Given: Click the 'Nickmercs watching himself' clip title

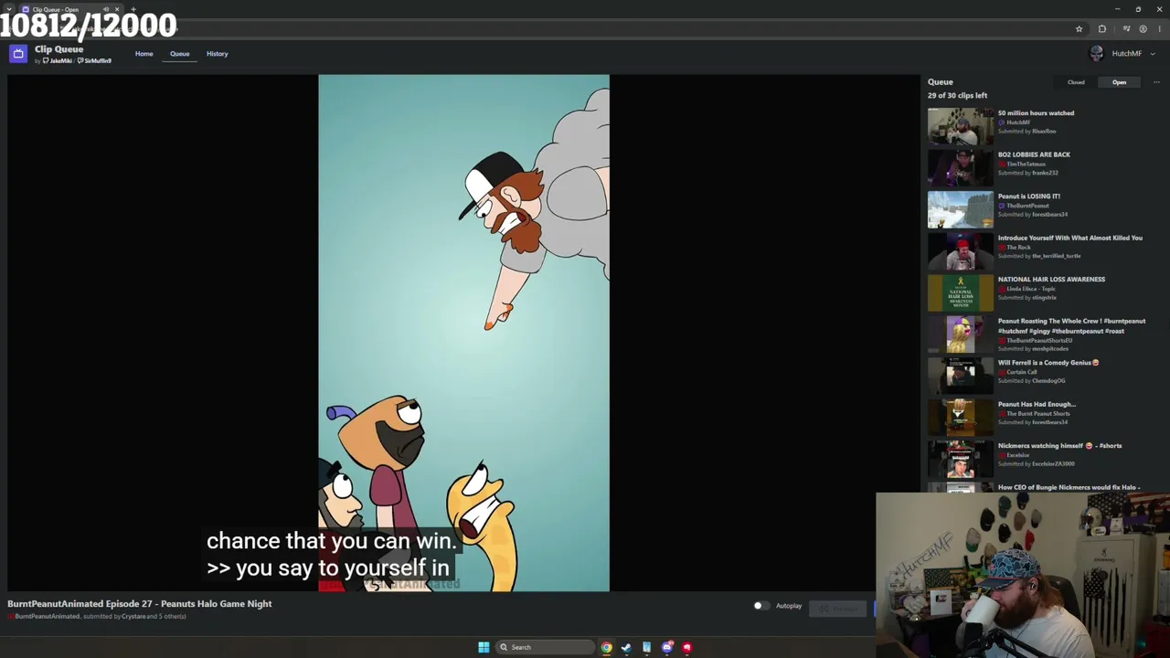Looking at the screenshot, I should pyautogui.click(x=1059, y=446).
